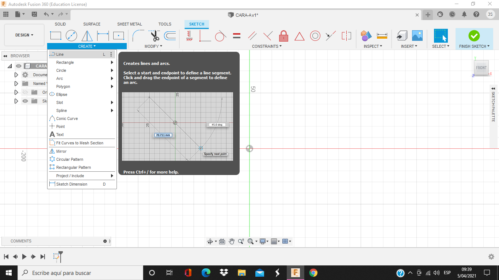
Task: Play the timeline
Action: click(x=24, y=257)
